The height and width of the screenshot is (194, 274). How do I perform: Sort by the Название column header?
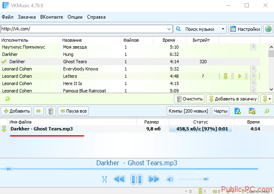pos(90,40)
